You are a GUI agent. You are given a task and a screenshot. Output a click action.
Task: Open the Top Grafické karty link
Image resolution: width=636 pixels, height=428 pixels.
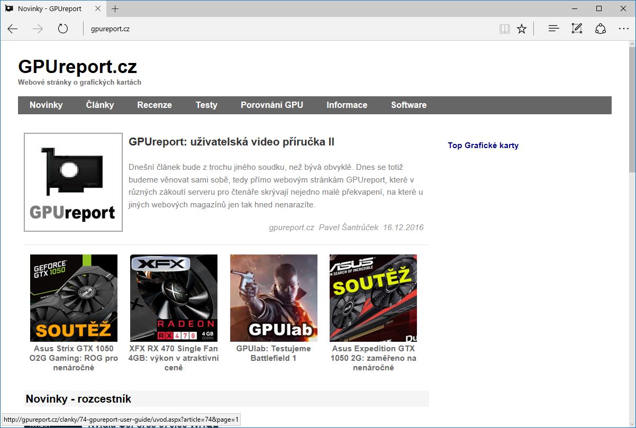(x=483, y=145)
